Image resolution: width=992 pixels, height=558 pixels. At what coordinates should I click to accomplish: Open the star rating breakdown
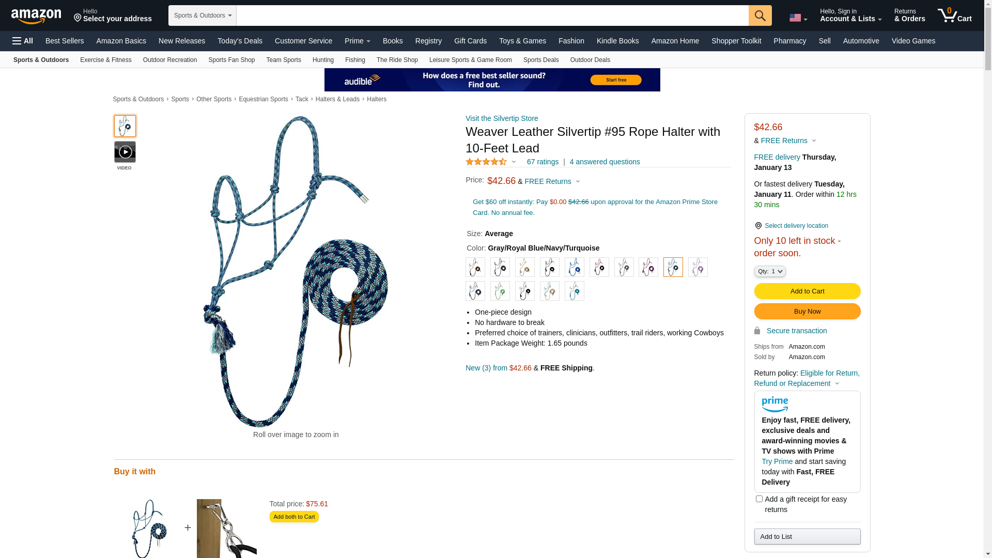pos(491,162)
